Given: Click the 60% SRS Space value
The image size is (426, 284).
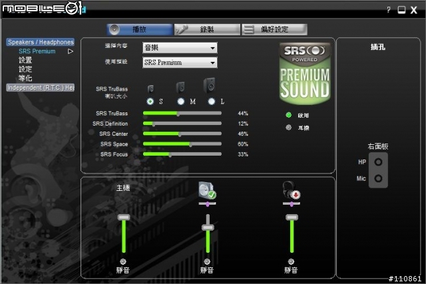Looking at the screenshot, I should click(x=243, y=144).
